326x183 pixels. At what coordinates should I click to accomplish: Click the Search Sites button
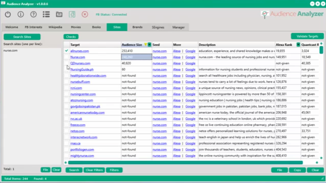click(x=22, y=37)
